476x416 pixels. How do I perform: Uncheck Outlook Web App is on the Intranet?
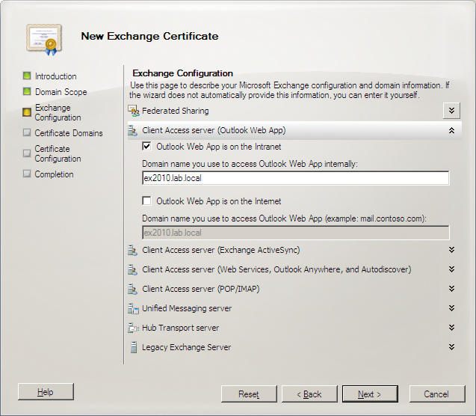147,147
